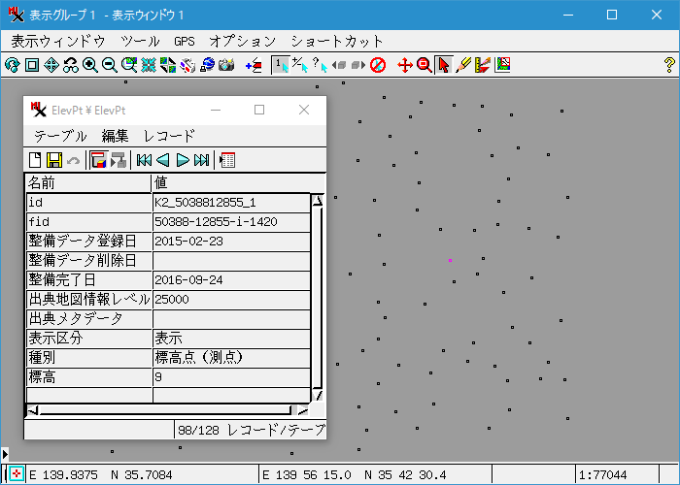Go to next record with right arrow
Viewport: 680px width, 485px height.
pyautogui.click(x=182, y=160)
